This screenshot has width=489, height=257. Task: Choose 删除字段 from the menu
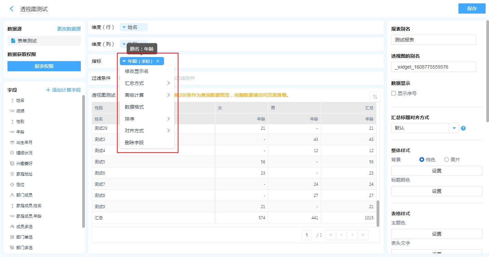point(134,143)
